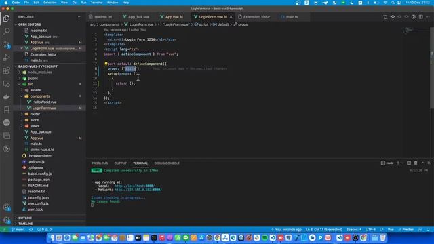Click the sync changes icon in status bar
This screenshot has height=244, width=434.
point(31,230)
